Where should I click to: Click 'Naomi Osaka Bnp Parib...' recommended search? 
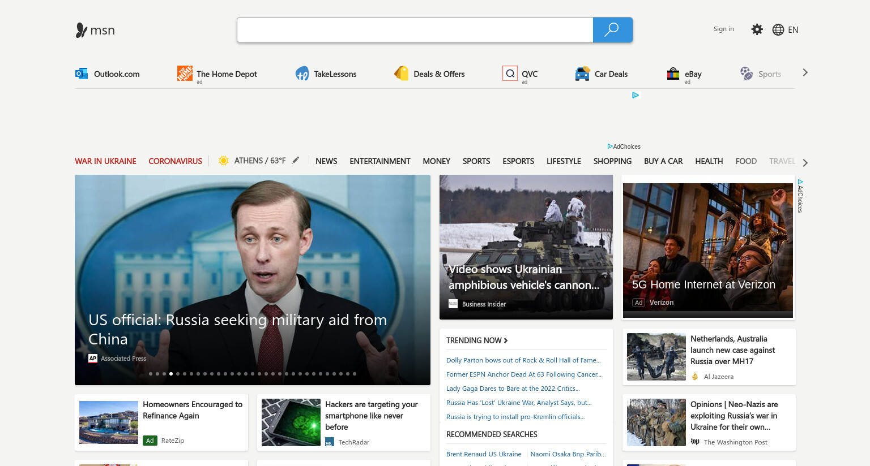568,454
